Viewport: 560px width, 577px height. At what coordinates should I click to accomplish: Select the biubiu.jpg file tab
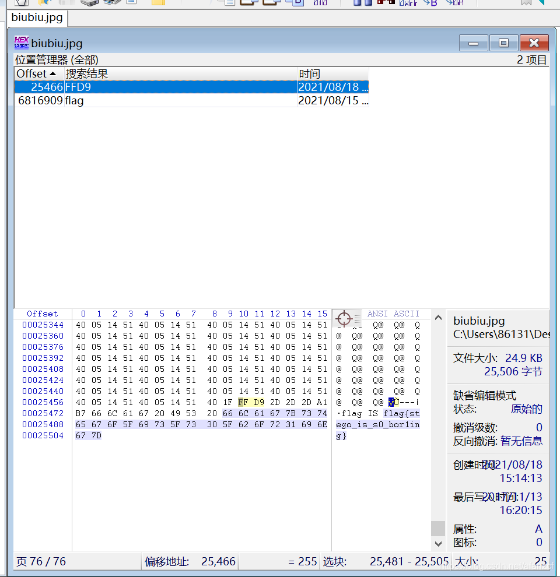coord(37,18)
